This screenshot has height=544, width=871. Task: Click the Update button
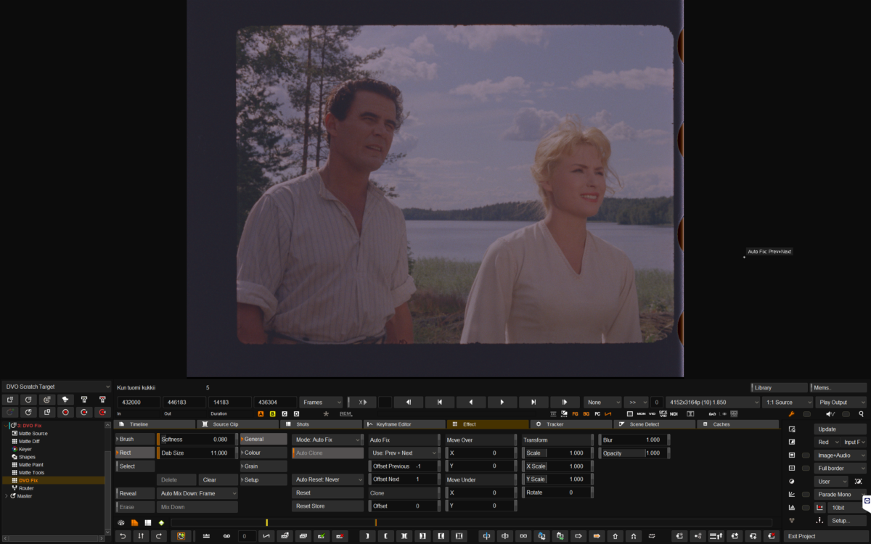pyautogui.click(x=840, y=429)
